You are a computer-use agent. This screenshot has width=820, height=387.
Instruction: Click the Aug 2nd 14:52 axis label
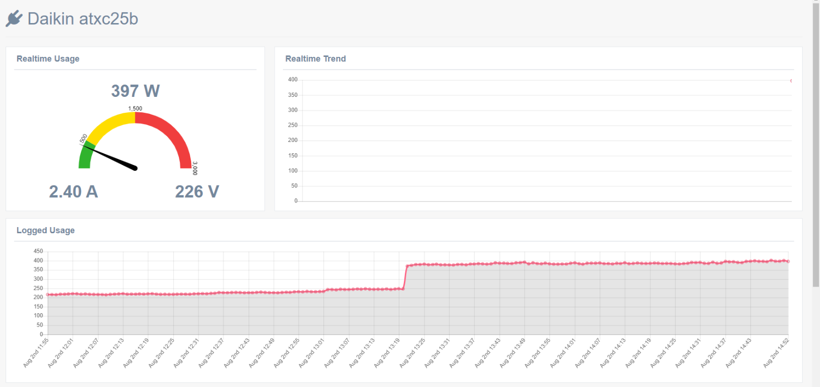[x=776, y=353]
